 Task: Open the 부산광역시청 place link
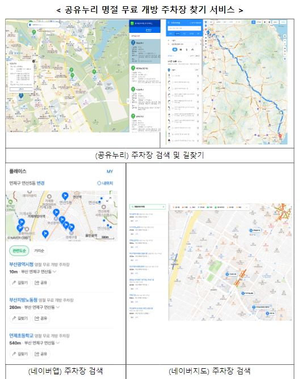[x=22, y=264]
